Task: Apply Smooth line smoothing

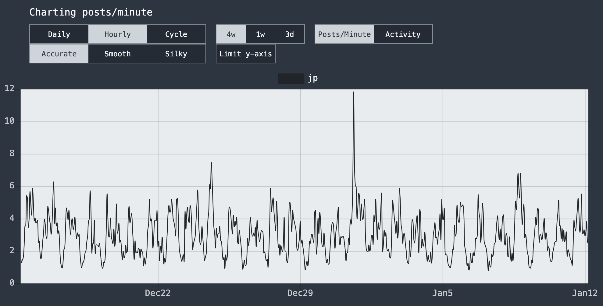Action: coord(118,54)
